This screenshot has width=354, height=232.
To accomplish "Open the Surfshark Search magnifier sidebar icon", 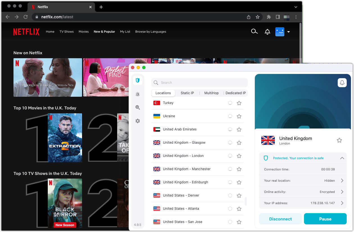I will pos(137,107).
